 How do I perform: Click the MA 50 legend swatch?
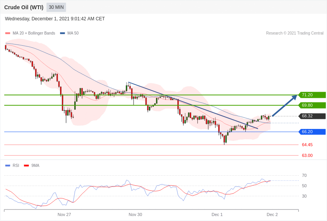click(62, 33)
